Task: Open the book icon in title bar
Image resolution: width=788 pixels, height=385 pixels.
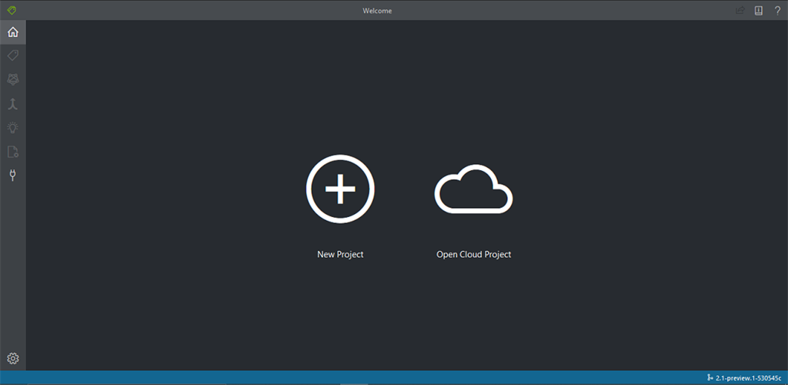Action: point(759,11)
